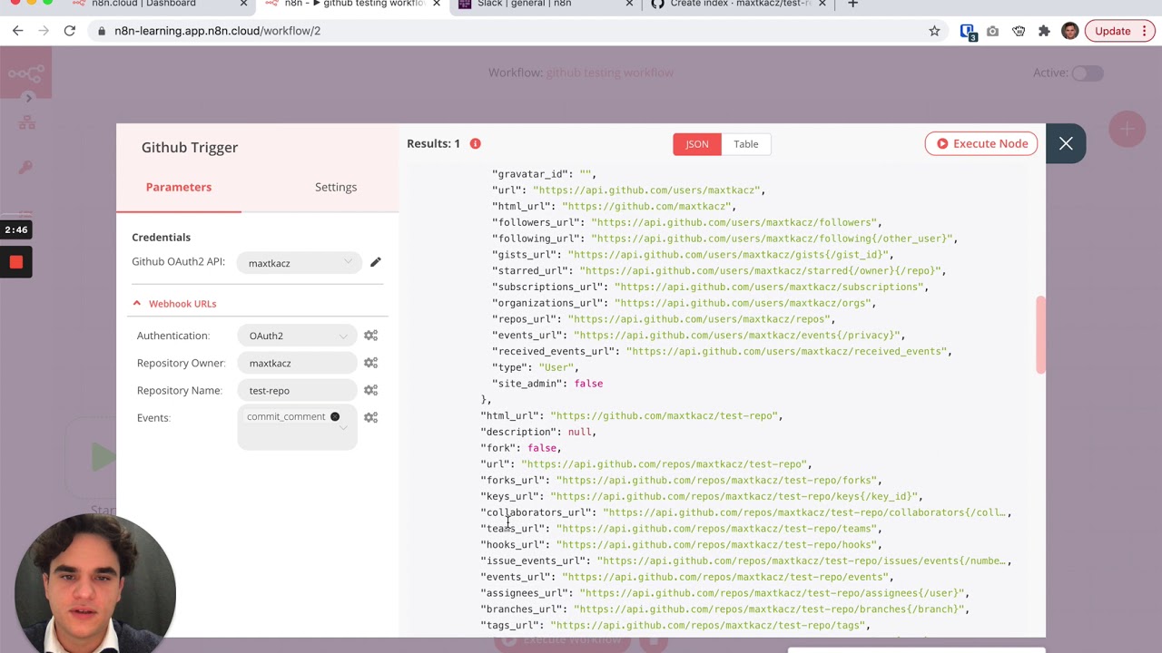Open gear options beside the Authentication field
This screenshot has width=1162, height=653.
click(370, 335)
